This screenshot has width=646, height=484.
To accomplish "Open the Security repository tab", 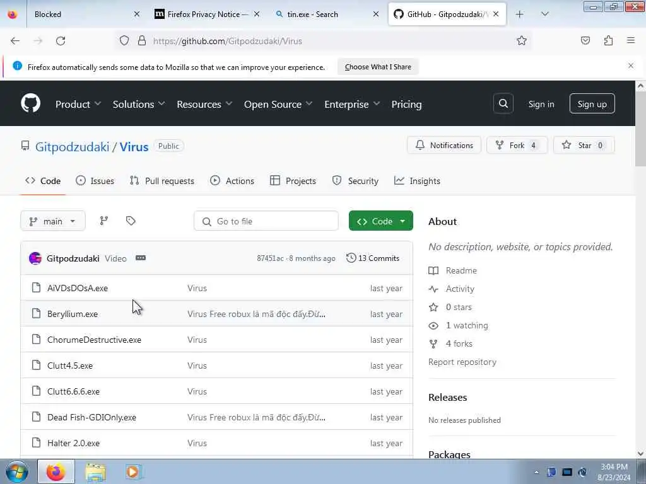I will [x=355, y=181].
